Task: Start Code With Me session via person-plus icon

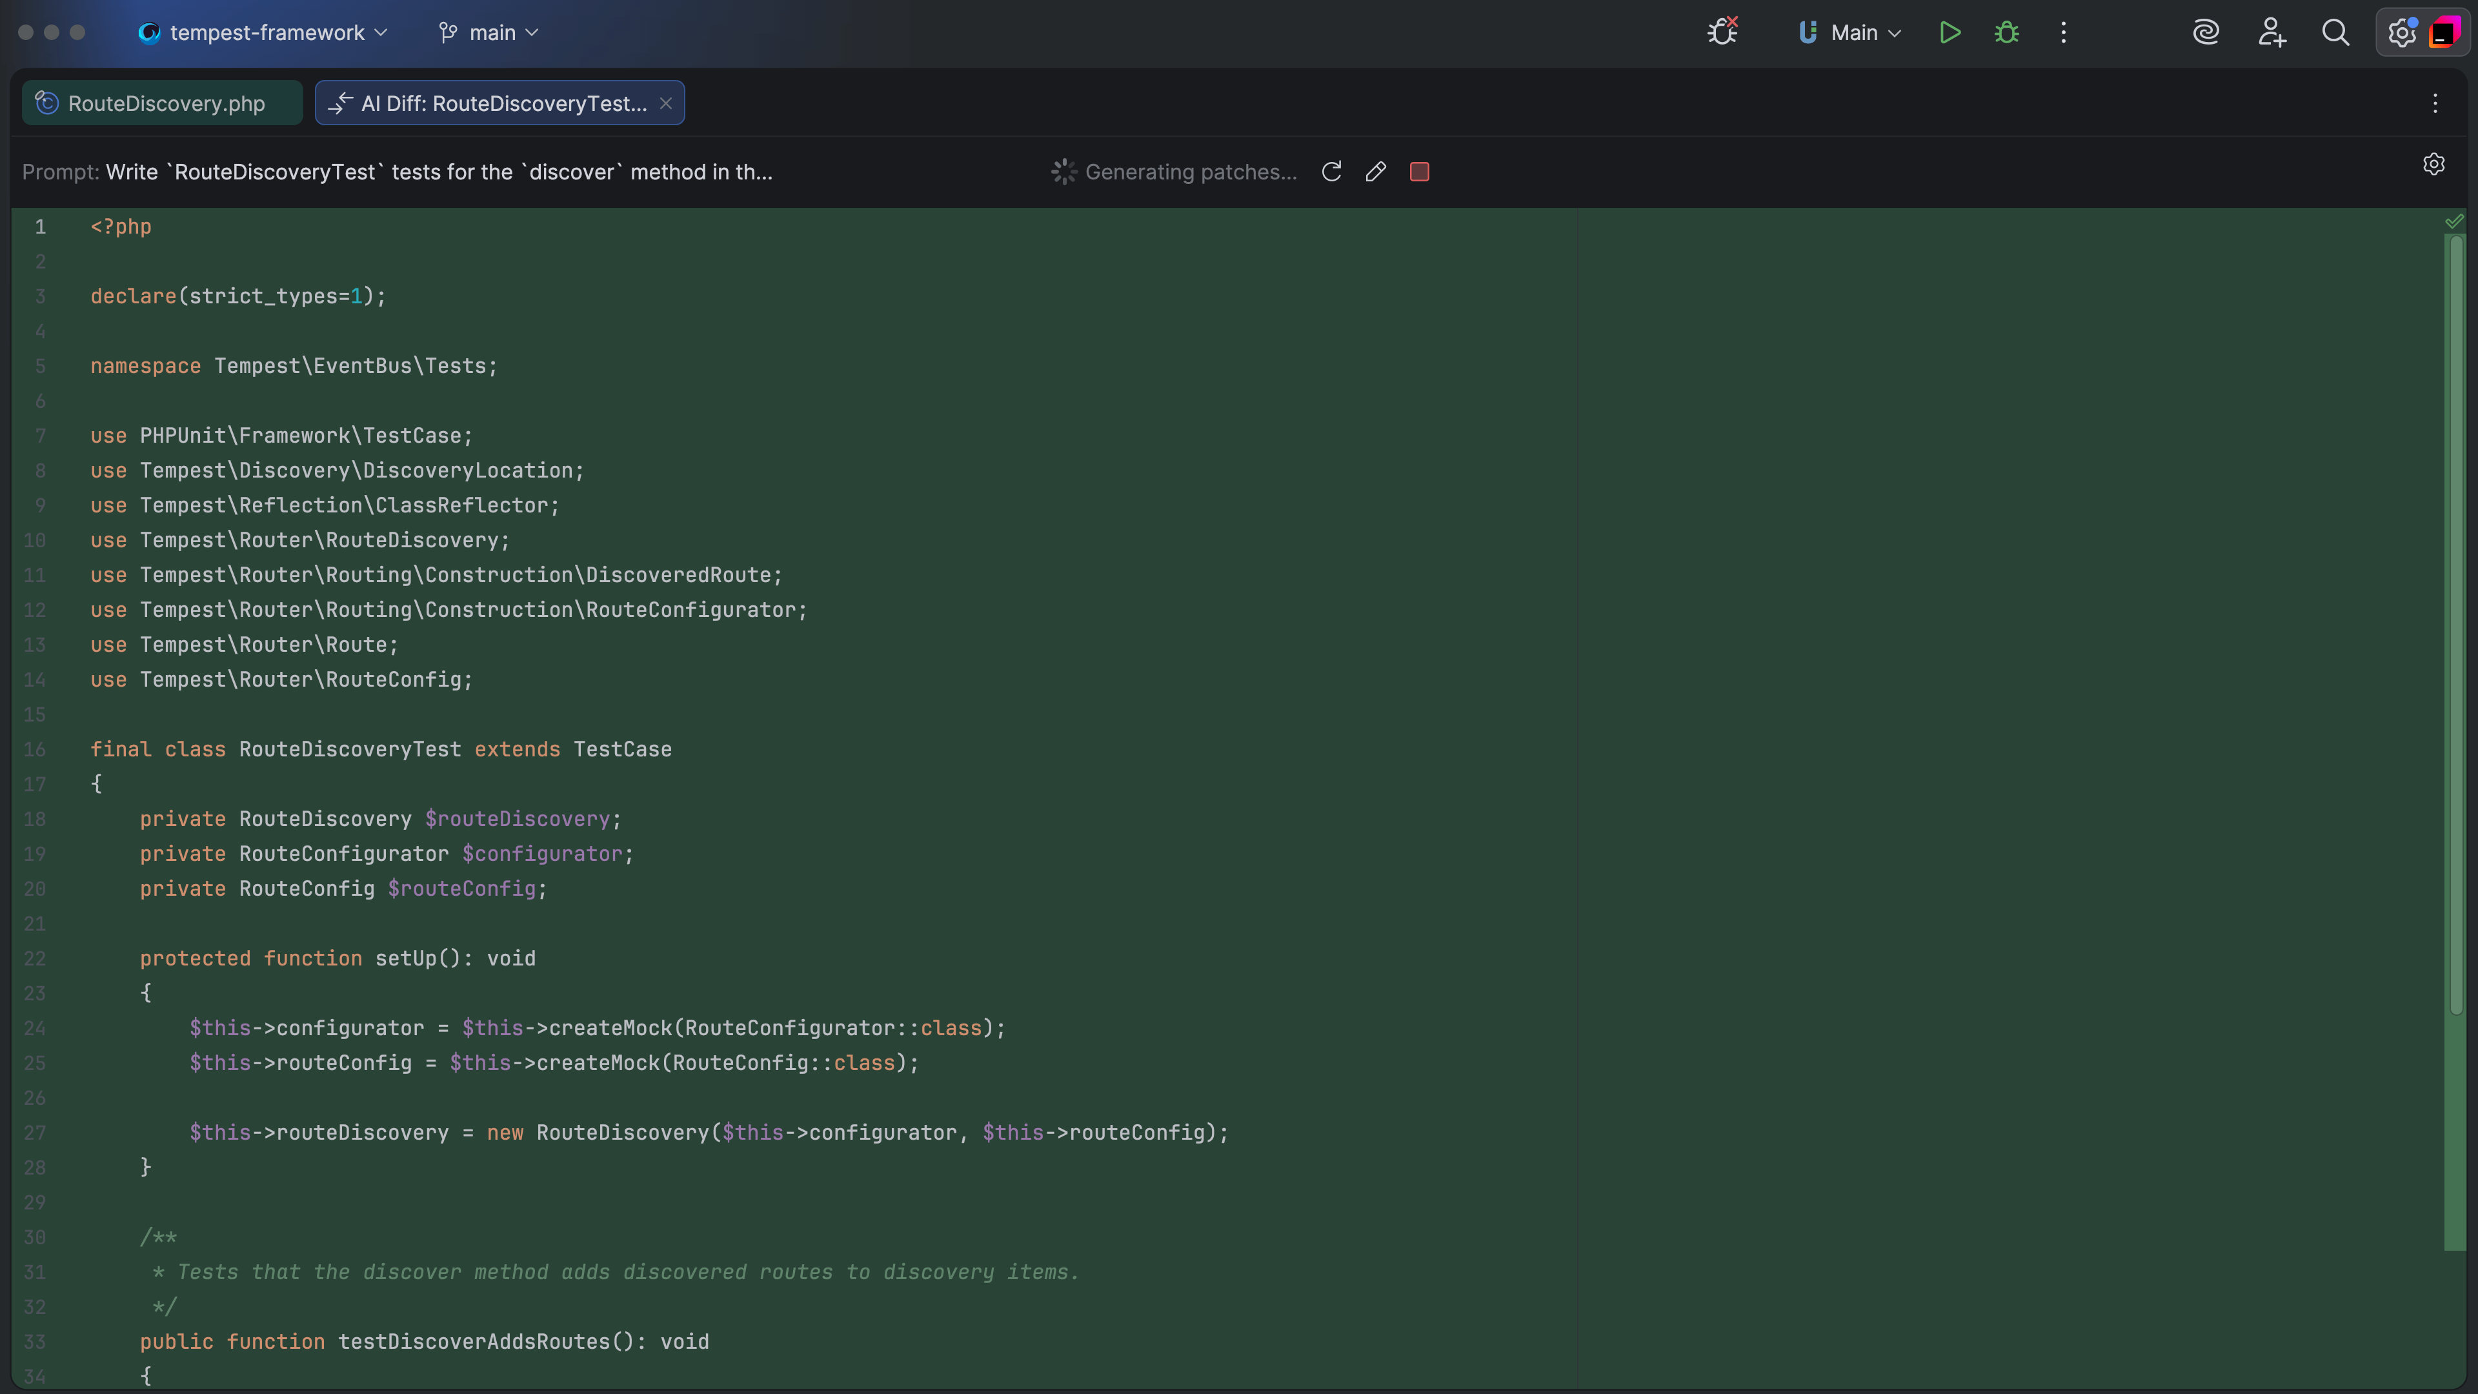Action: point(2271,32)
